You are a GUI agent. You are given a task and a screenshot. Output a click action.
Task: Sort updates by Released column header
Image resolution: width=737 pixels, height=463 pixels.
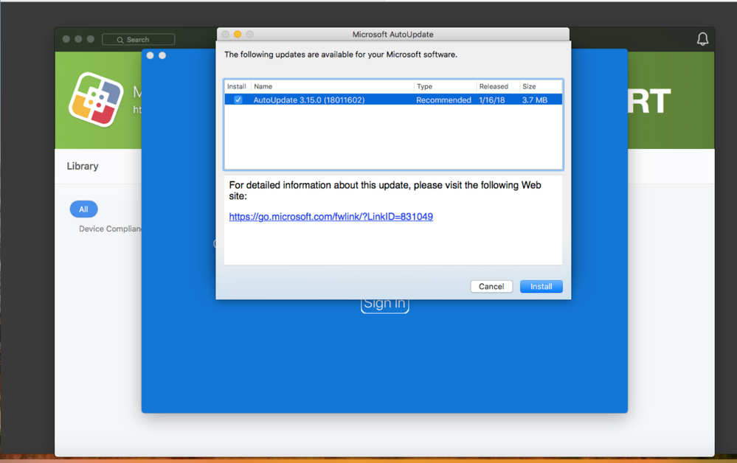click(498, 86)
